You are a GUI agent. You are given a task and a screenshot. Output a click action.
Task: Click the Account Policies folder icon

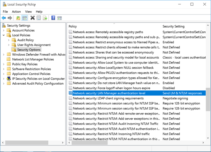pyautogui.click(x=9, y=30)
